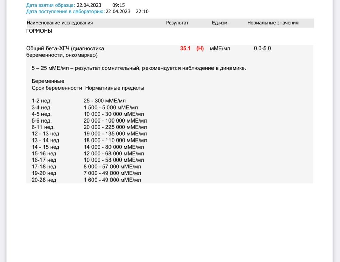Select range '7 000 - 49 000 мМЕ/мл'
340x262 pixels.
pos(112,173)
